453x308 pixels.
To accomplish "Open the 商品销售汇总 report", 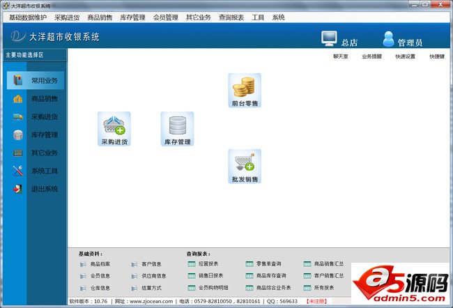I will 324,264.
